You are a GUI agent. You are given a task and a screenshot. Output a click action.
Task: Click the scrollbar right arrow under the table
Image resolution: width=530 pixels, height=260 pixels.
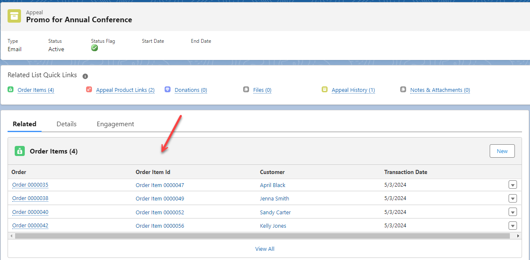[x=518, y=236]
